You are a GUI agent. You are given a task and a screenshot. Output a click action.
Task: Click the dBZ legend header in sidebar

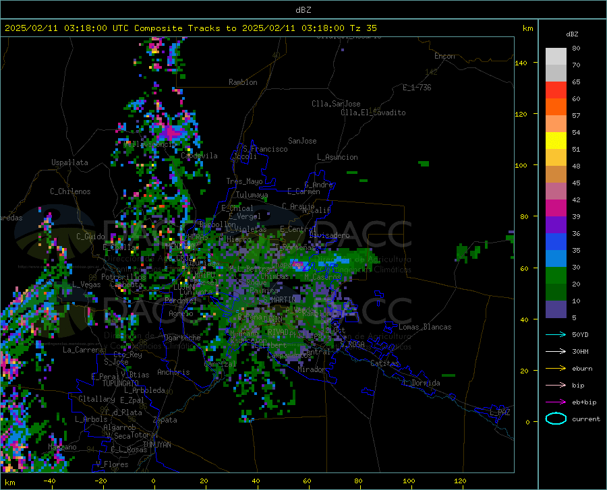coord(572,34)
